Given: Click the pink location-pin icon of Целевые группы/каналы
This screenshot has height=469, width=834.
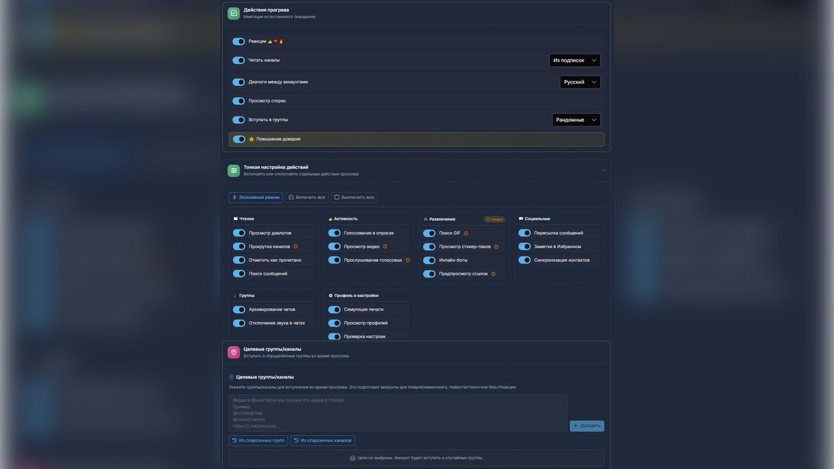Looking at the screenshot, I should tap(234, 352).
